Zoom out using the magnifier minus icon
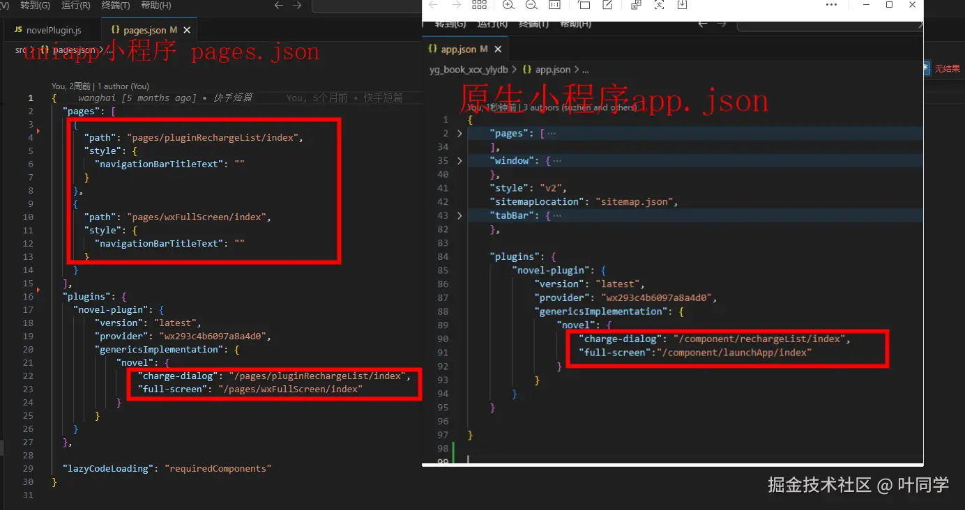The width and height of the screenshot is (965, 510). coord(531,5)
